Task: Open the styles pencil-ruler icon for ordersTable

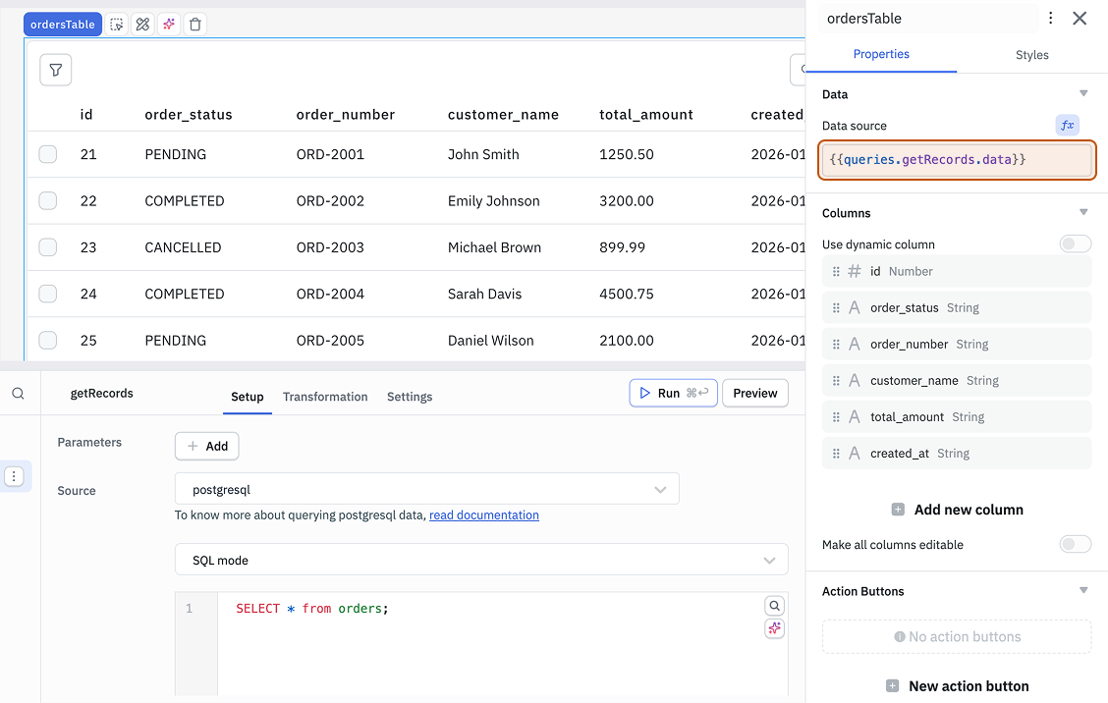Action: [143, 25]
